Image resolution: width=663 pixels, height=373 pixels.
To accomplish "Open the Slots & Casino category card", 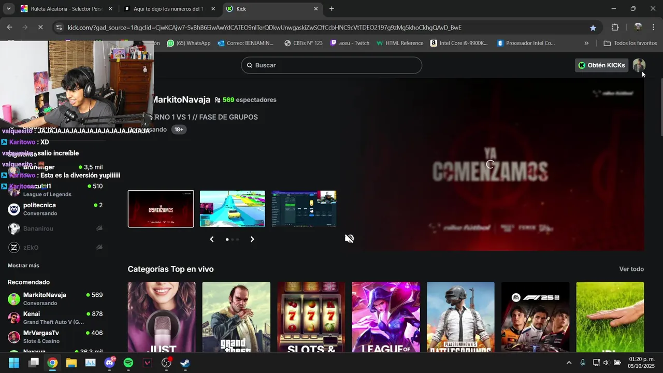I will (311, 317).
